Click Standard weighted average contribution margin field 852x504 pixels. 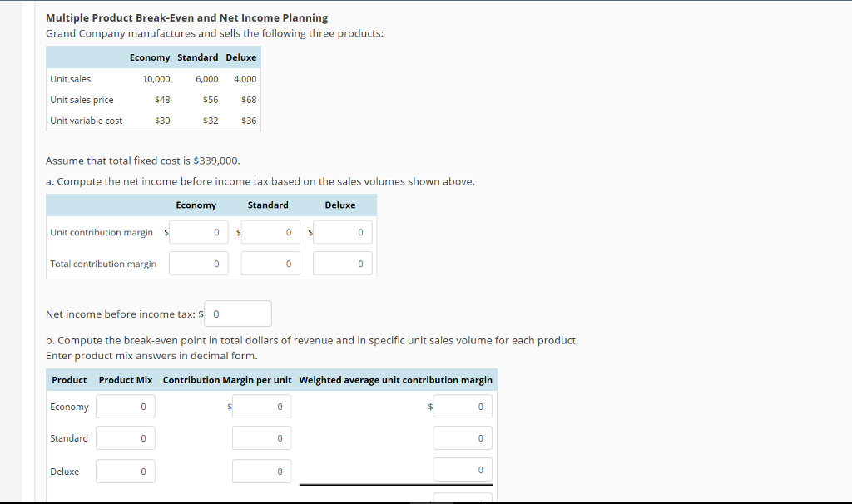[463, 438]
